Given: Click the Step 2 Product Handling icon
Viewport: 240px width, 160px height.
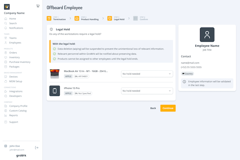Looking at the screenshot, I should coord(77,18).
